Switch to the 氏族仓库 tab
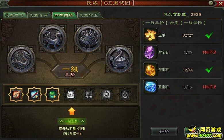 39,15
